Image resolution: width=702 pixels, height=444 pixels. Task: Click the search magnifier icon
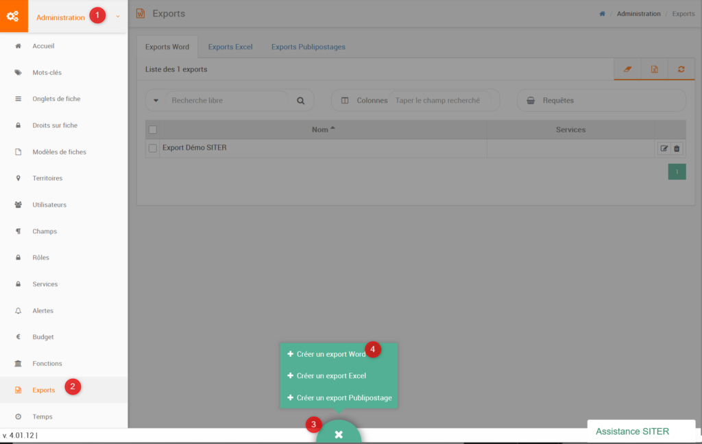coord(300,100)
